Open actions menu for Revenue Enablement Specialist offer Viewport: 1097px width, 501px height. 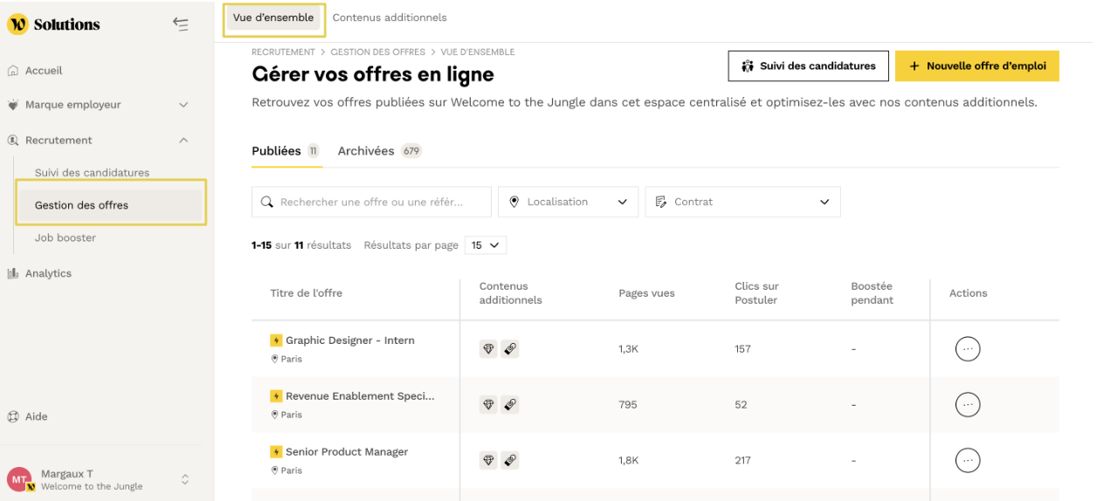pos(967,405)
